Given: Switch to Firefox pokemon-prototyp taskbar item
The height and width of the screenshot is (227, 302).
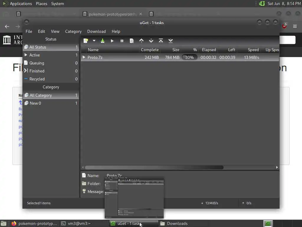Looking at the screenshot, I should 34,223.
